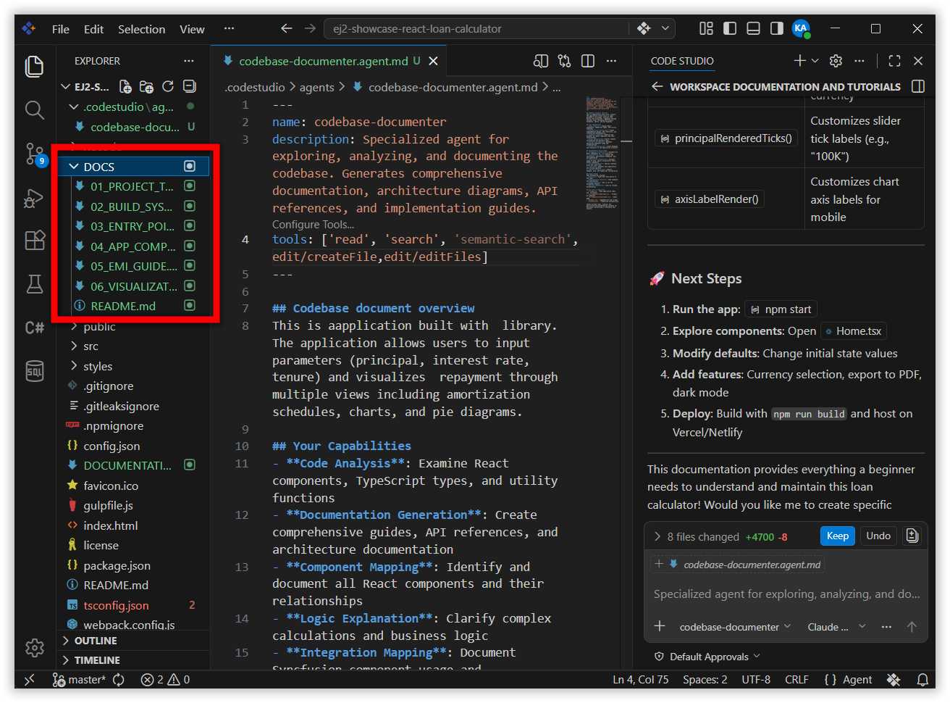Show errors and warnings in status bar
Viewport: 950px width, 703px height.
click(x=165, y=680)
